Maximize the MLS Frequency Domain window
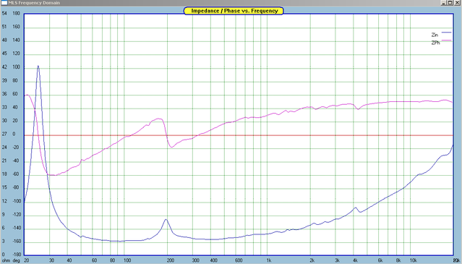 pos(450,3)
